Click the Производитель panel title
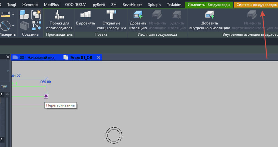 pyautogui.click(x=59, y=34)
